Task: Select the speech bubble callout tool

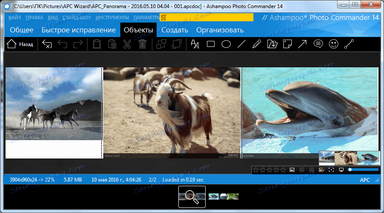Action: tap(318, 44)
